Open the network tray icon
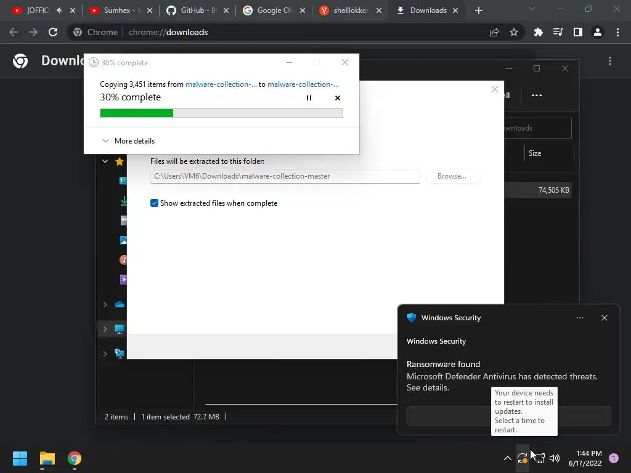631x473 pixels. tap(539, 458)
